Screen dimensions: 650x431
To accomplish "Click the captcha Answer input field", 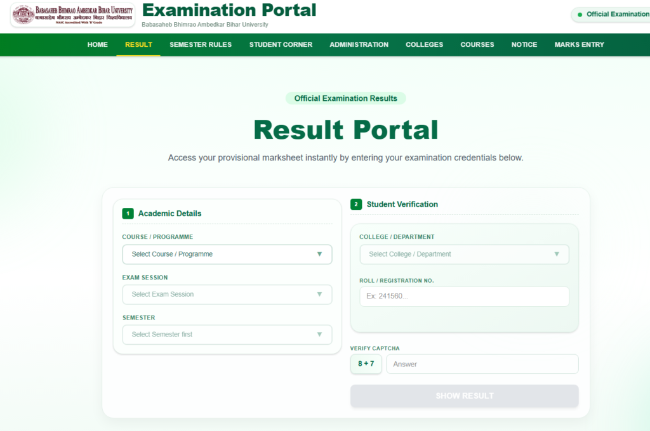I will pyautogui.click(x=482, y=364).
